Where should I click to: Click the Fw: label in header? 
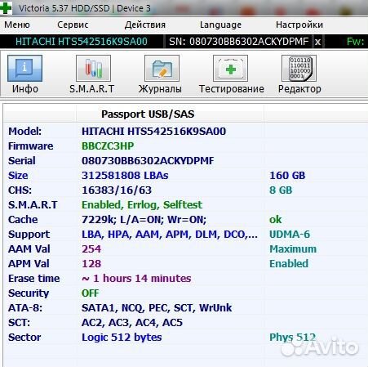click(x=355, y=42)
